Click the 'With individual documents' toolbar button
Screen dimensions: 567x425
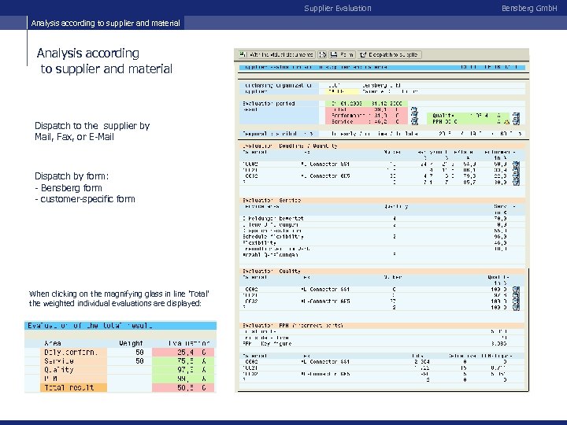[x=277, y=54]
